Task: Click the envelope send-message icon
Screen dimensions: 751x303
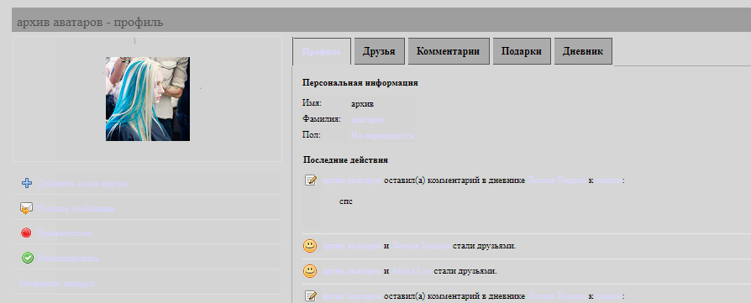Action: [26, 208]
